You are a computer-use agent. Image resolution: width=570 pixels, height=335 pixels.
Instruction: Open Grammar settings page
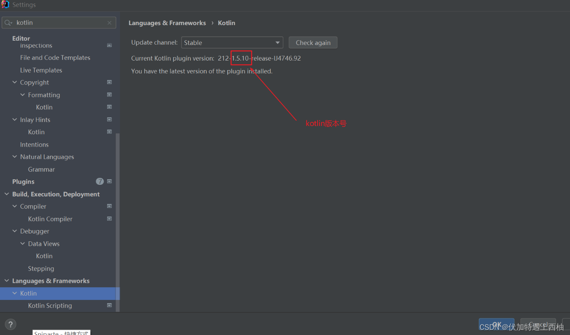click(x=41, y=169)
